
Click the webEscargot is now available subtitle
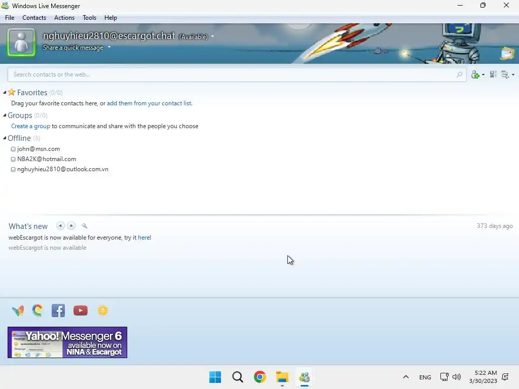point(47,247)
